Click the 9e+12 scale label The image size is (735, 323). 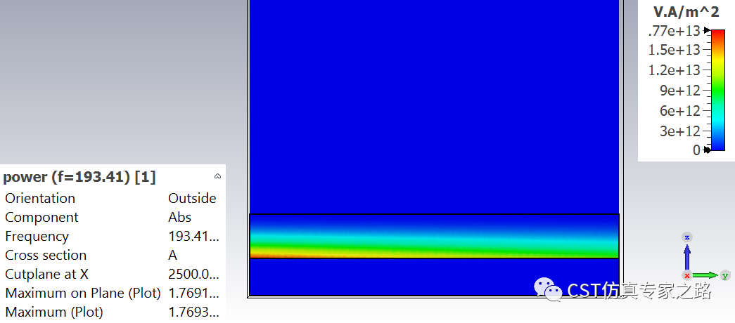(x=679, y=91)
